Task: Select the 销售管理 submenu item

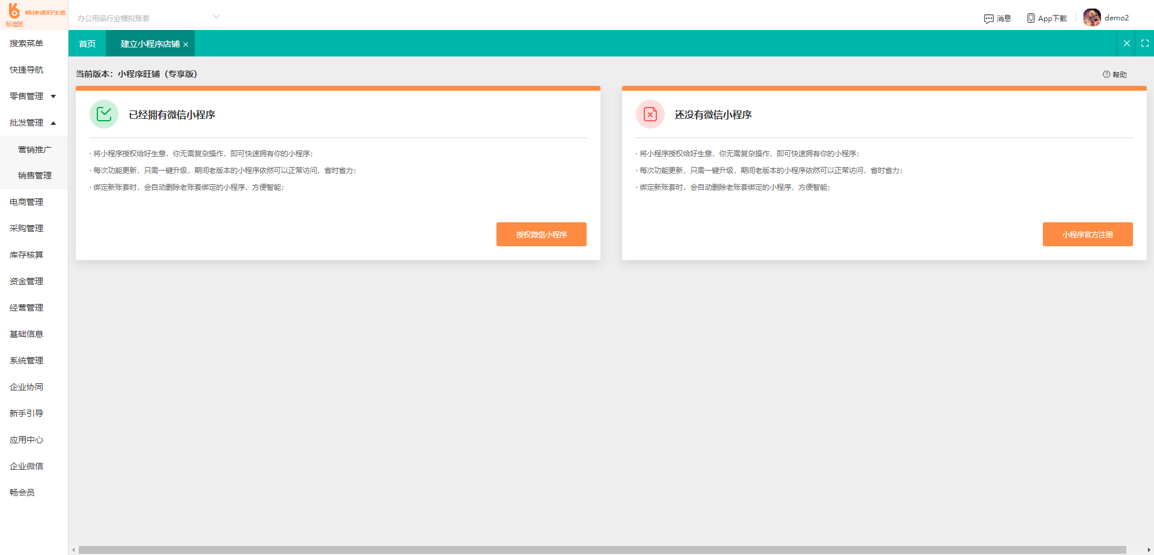Action: 34,175
